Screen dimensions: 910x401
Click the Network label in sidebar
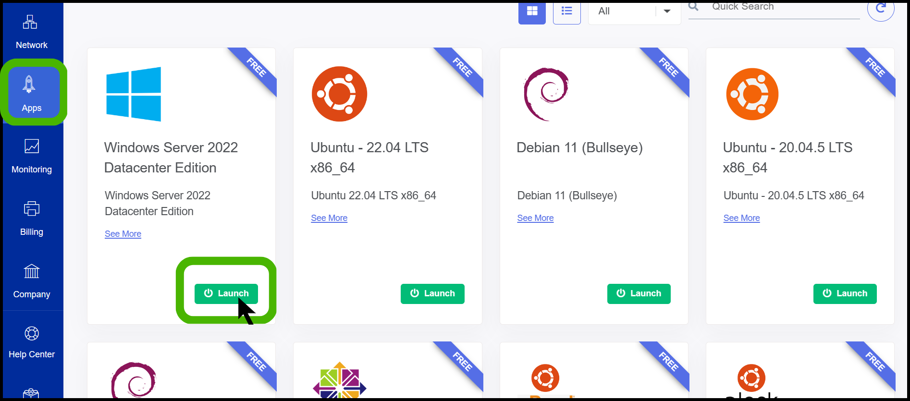(x=32, y=45)
